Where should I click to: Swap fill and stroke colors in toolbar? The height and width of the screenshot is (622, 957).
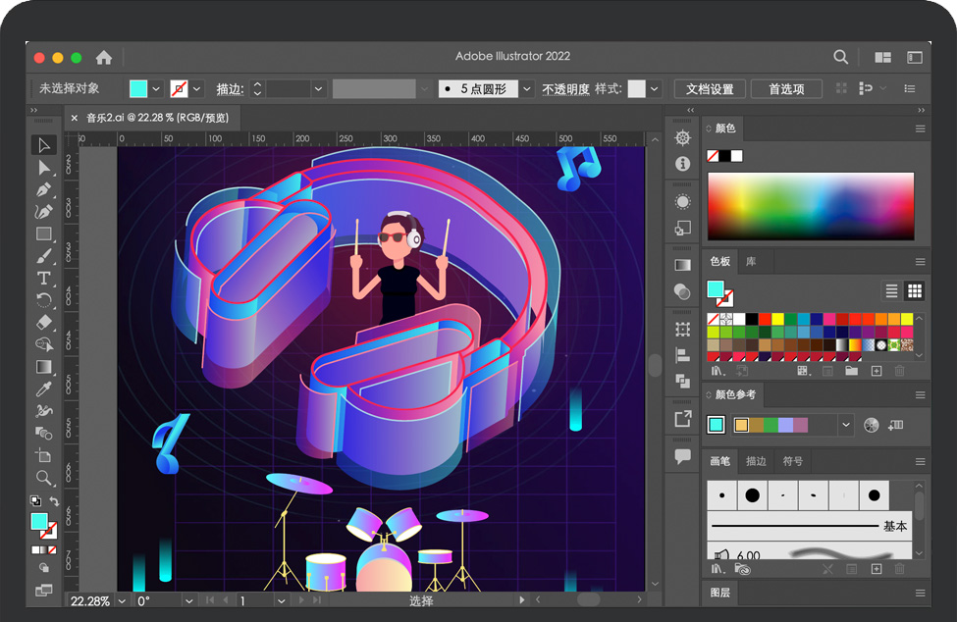click(55, 501)
